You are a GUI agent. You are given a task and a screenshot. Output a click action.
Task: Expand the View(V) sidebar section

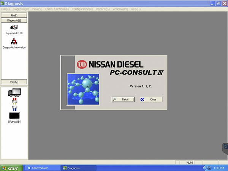point(14,82)
